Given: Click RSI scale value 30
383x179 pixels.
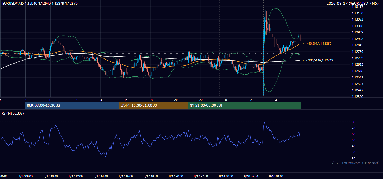Looking at the screenshot, I should click(353, 152).
